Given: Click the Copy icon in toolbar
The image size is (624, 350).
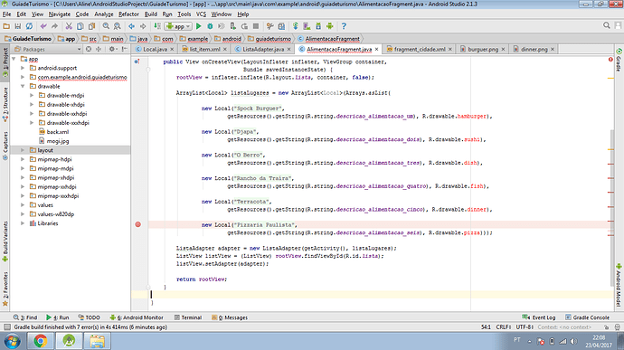Looking at the screenshot, I should (80, 26).
